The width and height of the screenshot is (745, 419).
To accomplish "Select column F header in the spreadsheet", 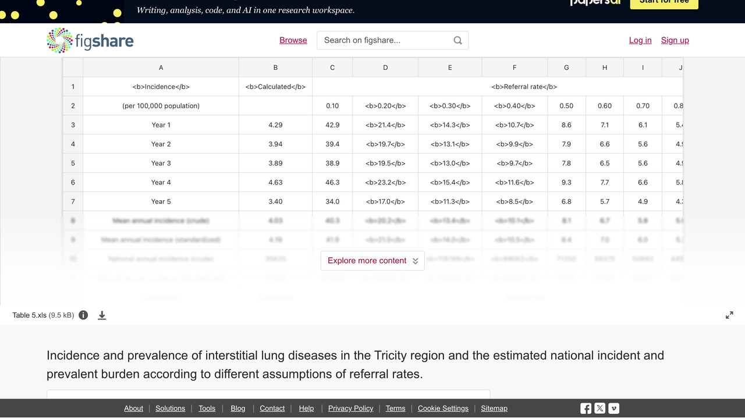I will point(515,68).
